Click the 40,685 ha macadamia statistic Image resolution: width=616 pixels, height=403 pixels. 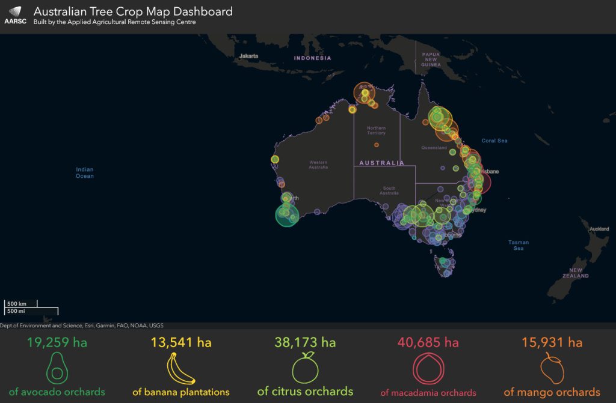pyautogui.click(x=428, y=342)
